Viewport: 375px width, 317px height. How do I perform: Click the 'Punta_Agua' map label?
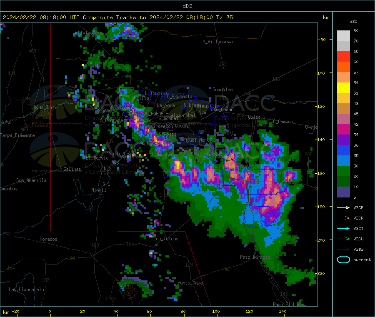click(x=190, y=283)
